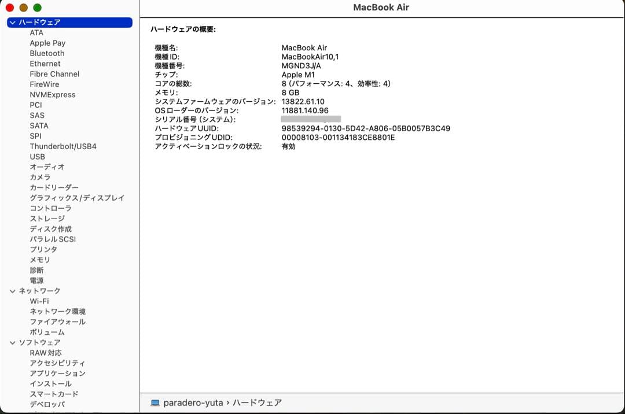Select Bluetooth in the sidebar
625x414 pixels.
(47, 53)
